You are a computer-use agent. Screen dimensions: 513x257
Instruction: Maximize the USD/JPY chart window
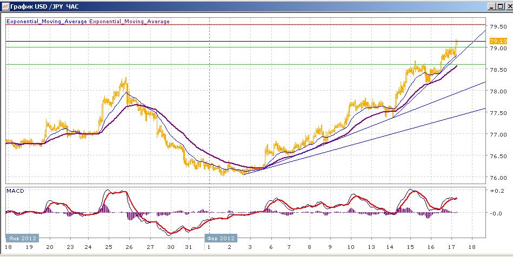coord(499,6)
